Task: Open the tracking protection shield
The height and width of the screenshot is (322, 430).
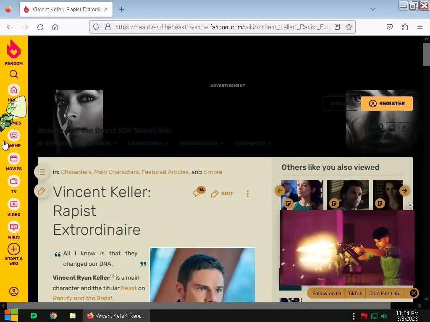Action: (96, 27)
